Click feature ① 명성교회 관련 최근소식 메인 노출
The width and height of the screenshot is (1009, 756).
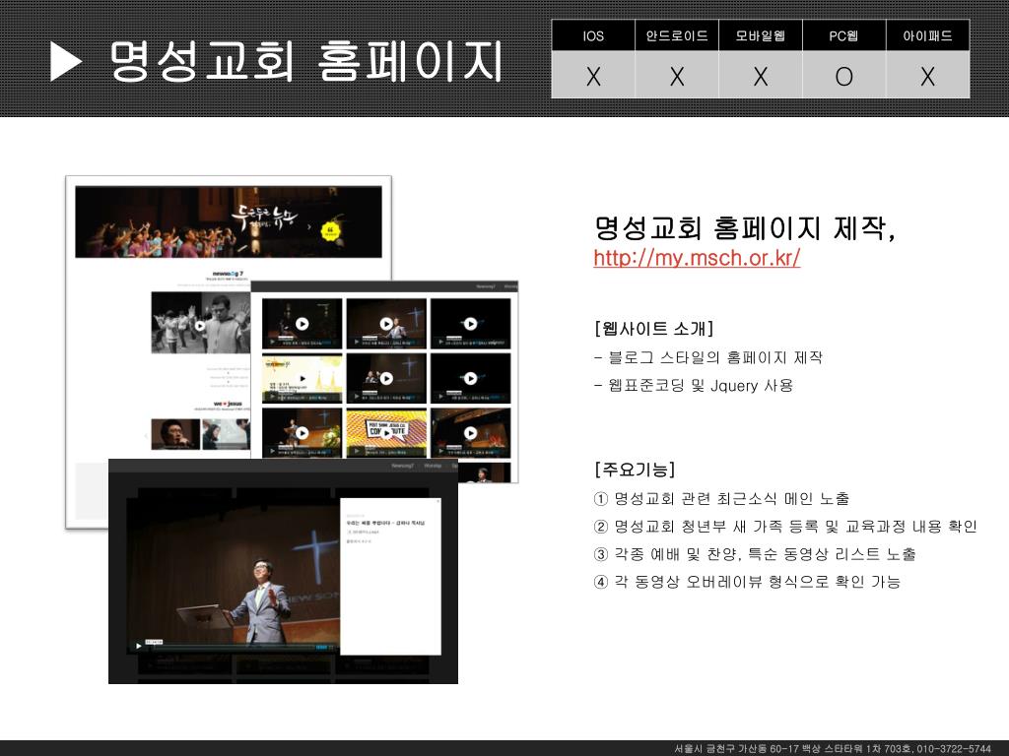coord(721,499)
